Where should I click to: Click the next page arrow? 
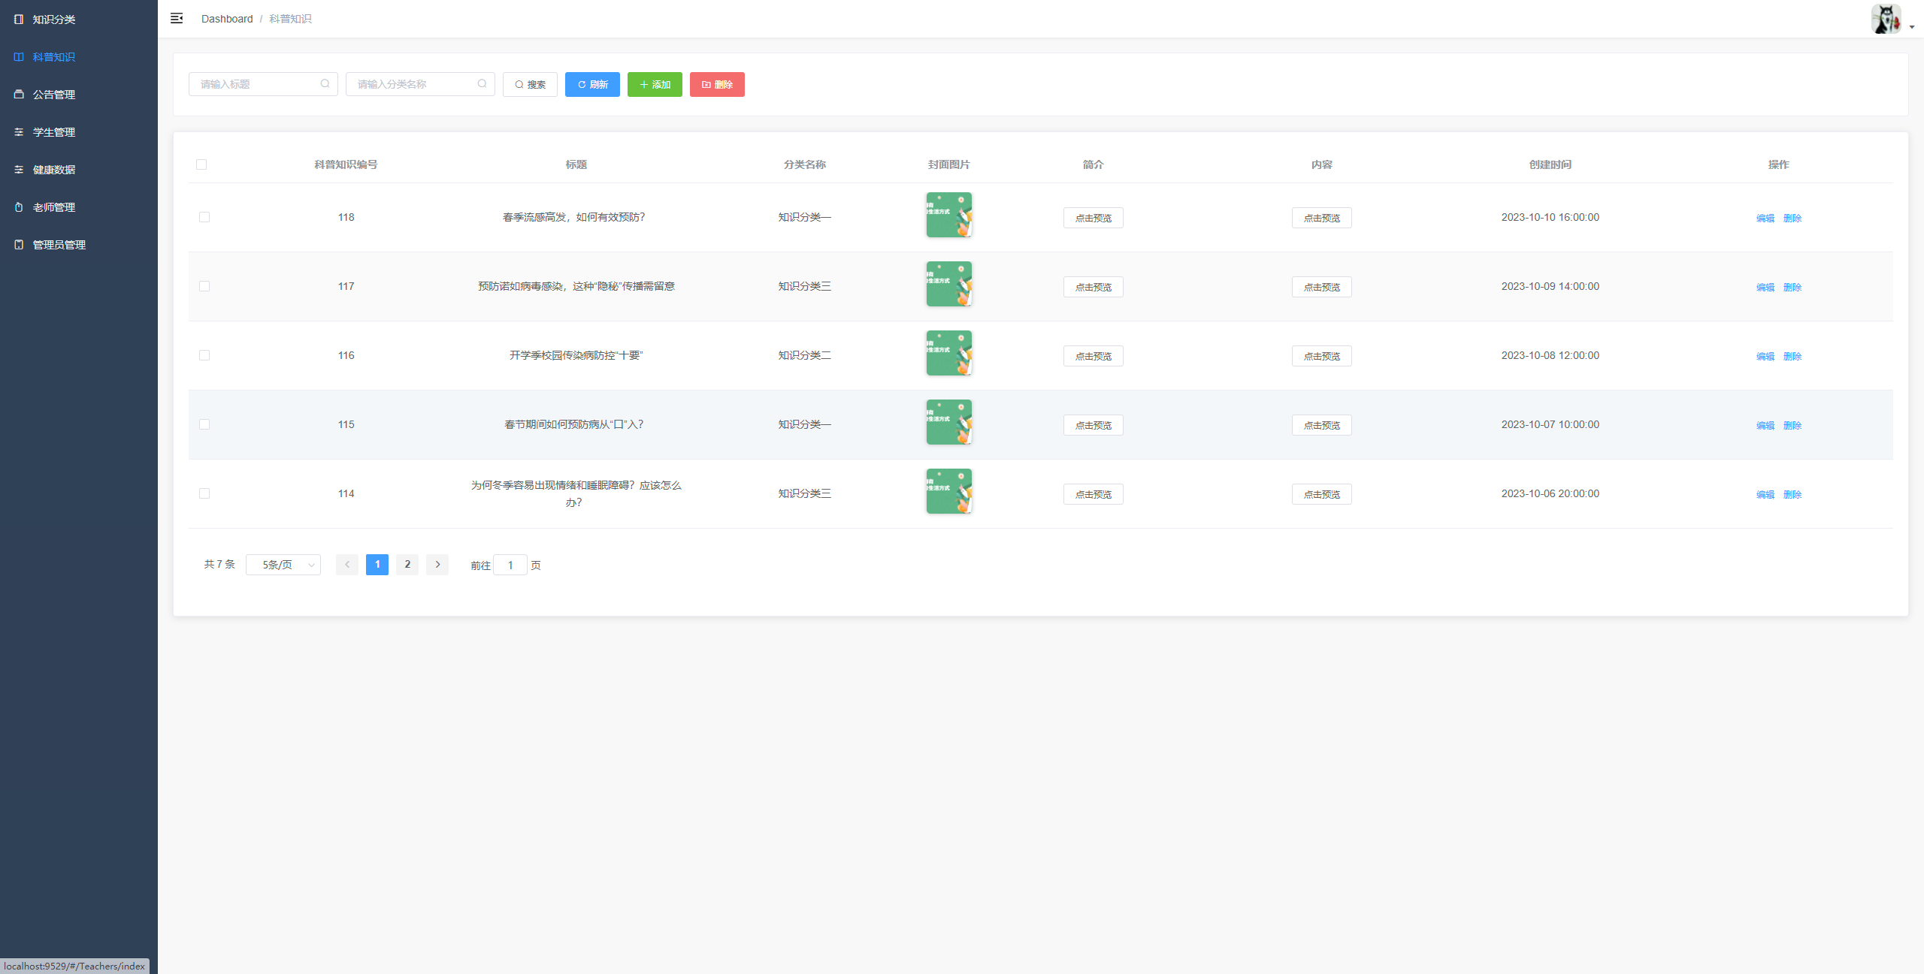pyautogui.click(x=437, y=565)
